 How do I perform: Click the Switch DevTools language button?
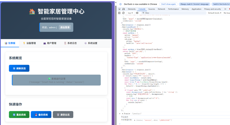pyautogui.click(x=221, y=4)
